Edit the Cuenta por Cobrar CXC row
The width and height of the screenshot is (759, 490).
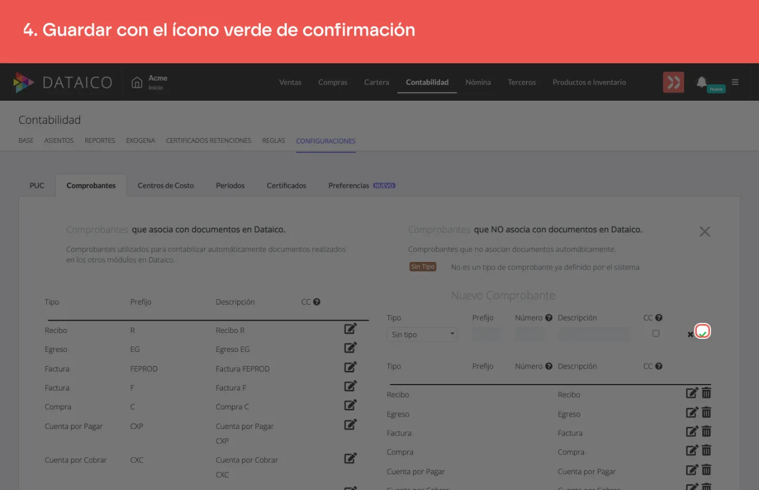tap(350, 458)
